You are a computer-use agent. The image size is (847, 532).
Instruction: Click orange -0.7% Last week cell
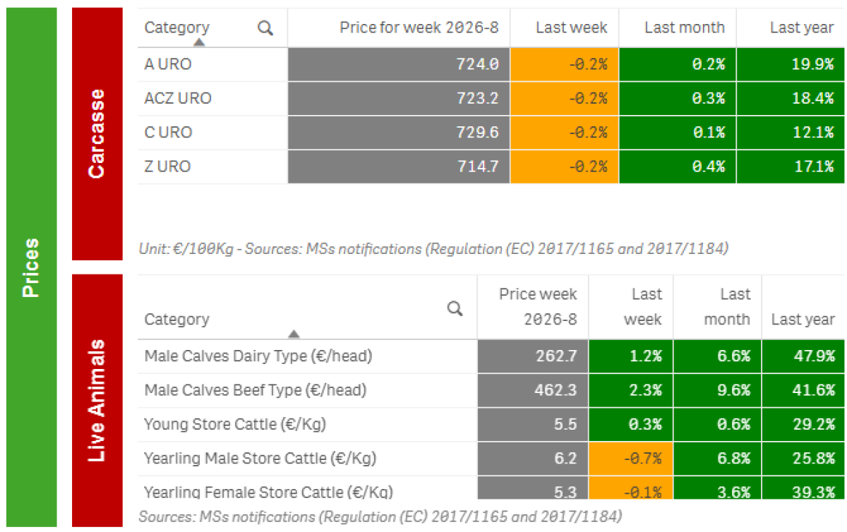[x=631, y=459]
